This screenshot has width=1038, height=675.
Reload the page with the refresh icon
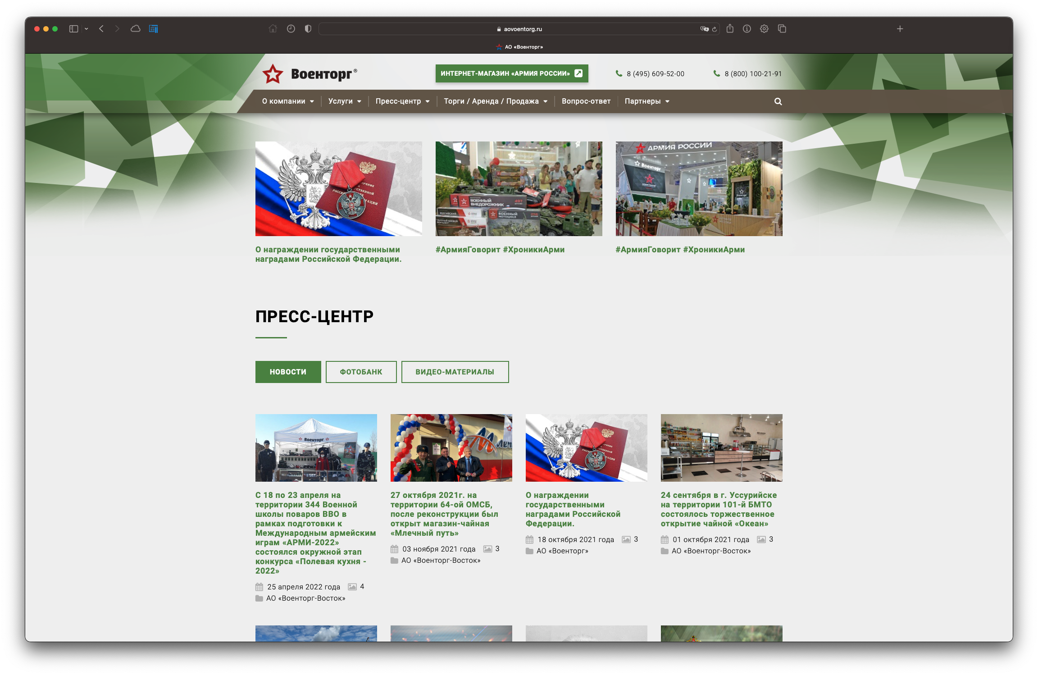tap(714, 29)
